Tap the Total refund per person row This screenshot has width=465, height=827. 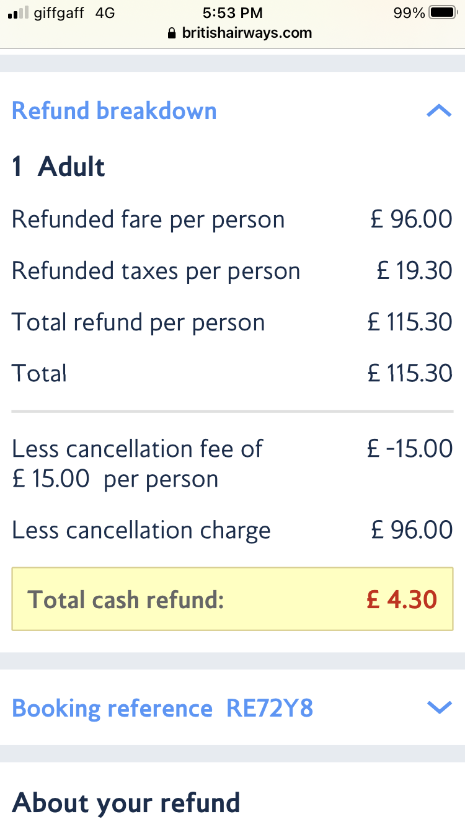[232, 322]
